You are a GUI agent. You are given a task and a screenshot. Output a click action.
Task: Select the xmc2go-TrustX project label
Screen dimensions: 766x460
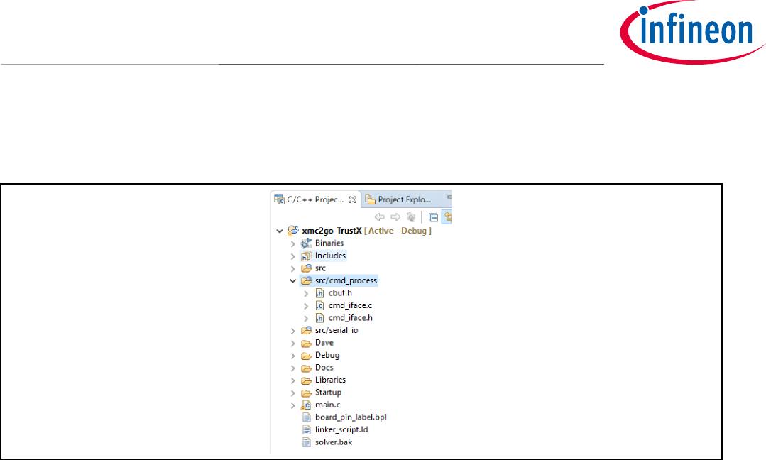tap(332, 231)
